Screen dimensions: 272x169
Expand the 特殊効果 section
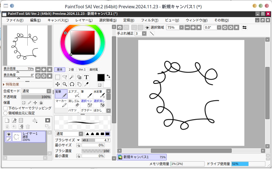[x=4, y=84]
